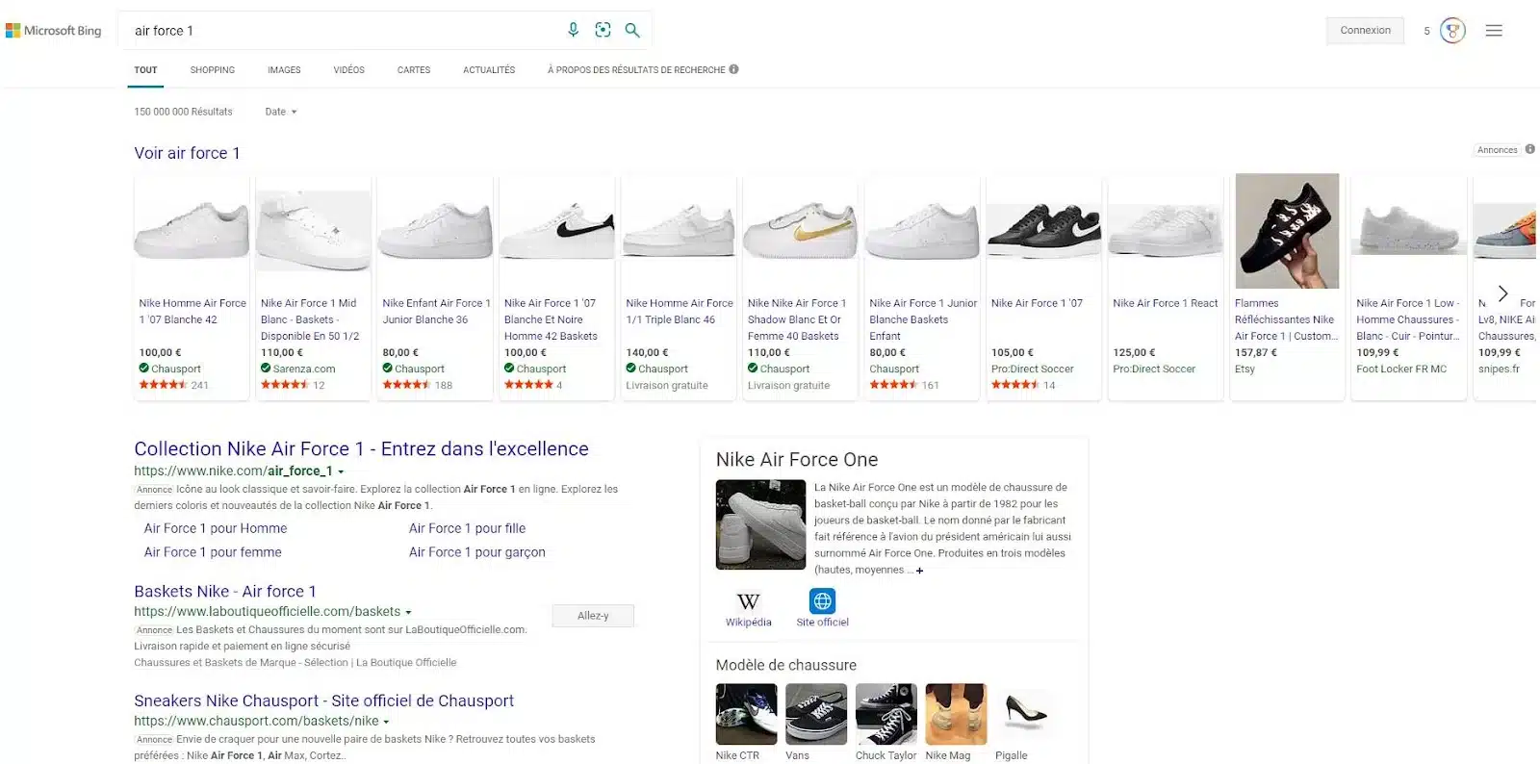The image size is (1540, 764).
Task: Open Air Force 1 pour fille sitelink
Action: [x=467, y=528]
